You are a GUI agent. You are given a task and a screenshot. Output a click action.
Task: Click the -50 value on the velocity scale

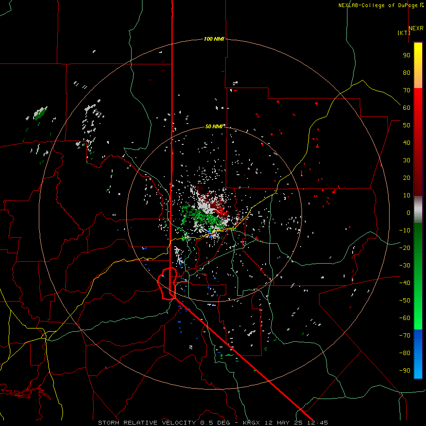pyautogui.click(x=405, y=301)
